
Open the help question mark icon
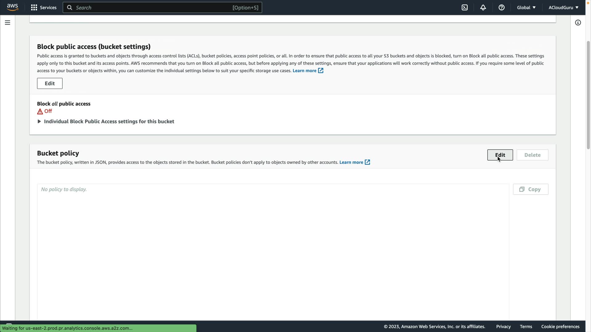501,7
